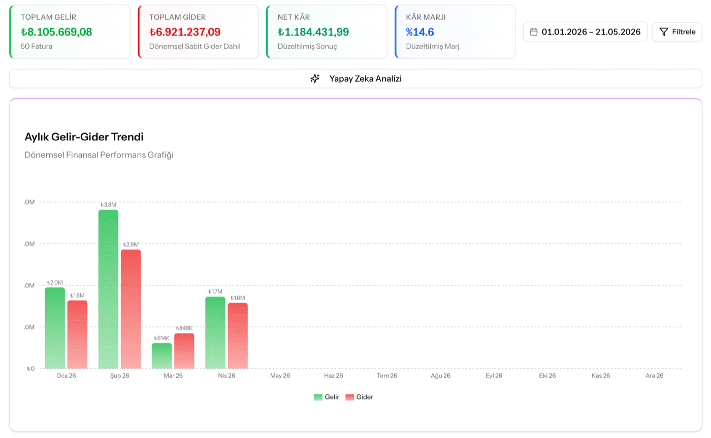The height and width of the screenshot is (438, 711).
Task: Click the Ara 26 axis label
Action: (x=654, y=376)
